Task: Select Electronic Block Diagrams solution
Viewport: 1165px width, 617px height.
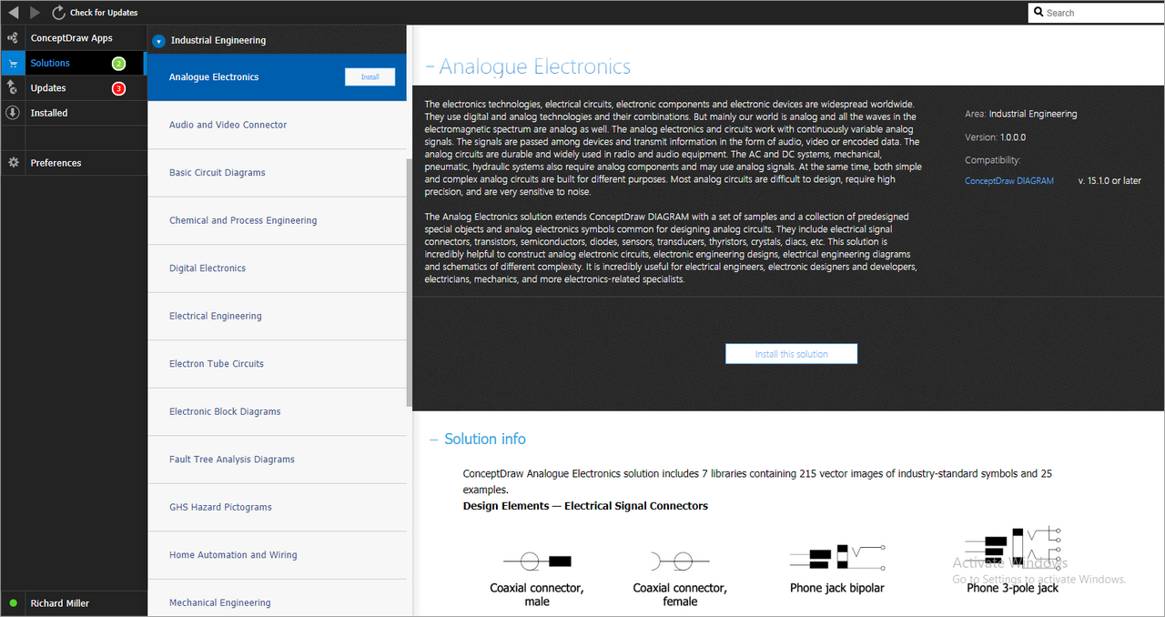Action: tap(277, 411)
